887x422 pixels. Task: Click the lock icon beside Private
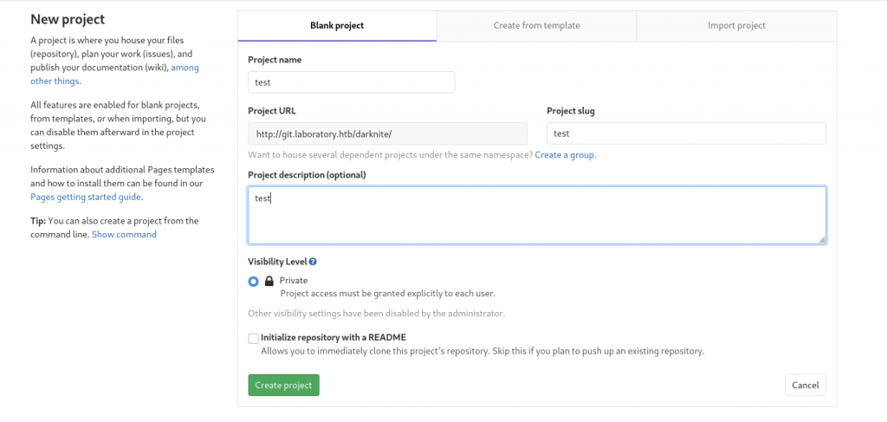(x=269, y=281)
